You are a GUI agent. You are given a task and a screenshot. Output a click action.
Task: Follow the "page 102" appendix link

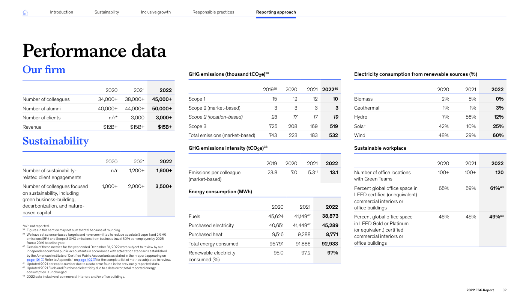click(x=85, y=260)
